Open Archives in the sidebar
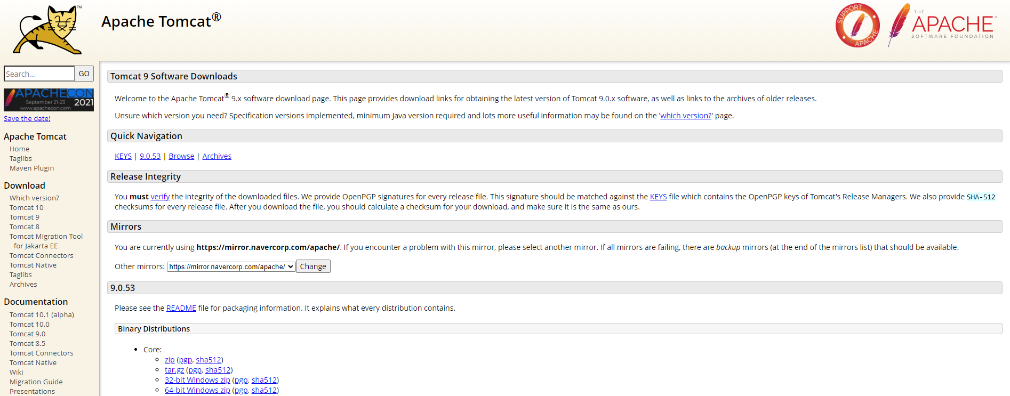Viewport: 1010px width, 396px height. pos(23,284)
